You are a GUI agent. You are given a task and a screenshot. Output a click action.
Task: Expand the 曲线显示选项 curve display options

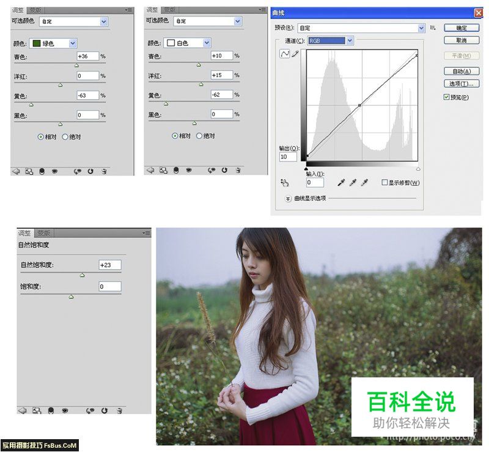(289, 198)
